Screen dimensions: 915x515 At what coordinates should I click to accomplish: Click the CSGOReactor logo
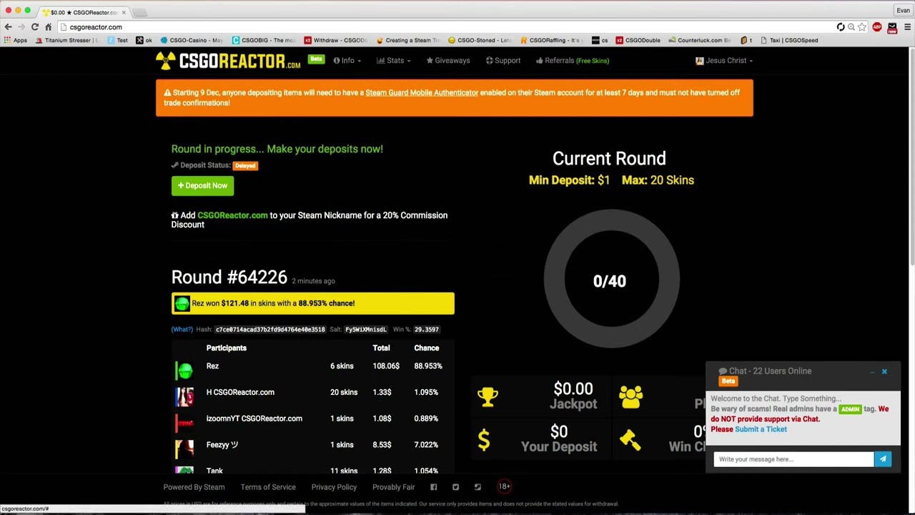click(229, 61)
